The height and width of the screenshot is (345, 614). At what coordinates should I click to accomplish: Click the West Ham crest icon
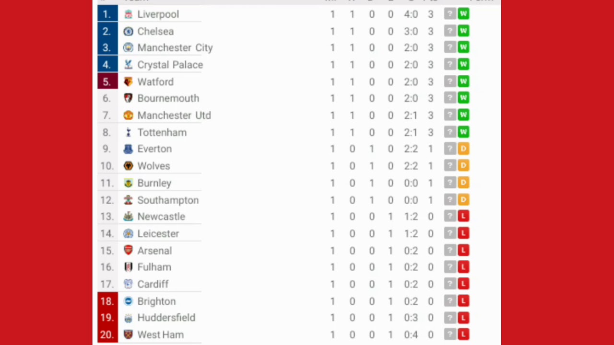tap(128, 335)
